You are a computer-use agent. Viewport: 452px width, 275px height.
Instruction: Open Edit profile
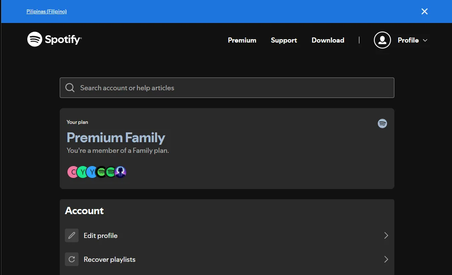tap(227, 235)
